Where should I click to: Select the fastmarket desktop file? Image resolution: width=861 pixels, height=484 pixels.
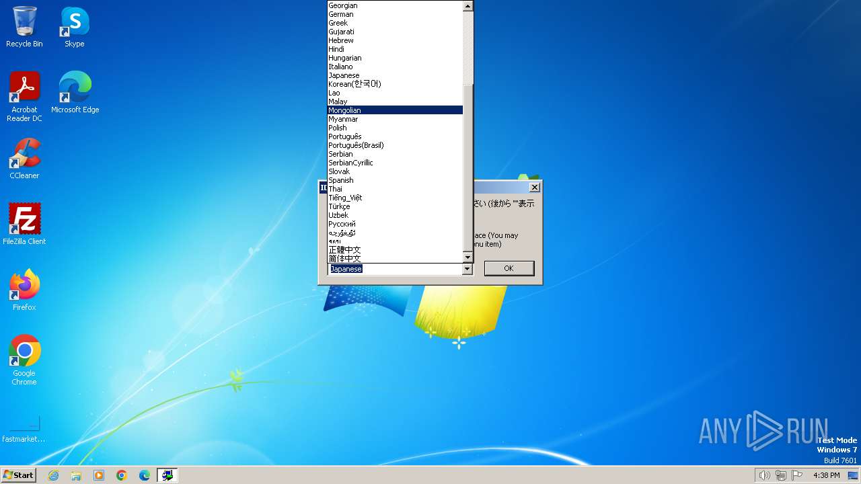pos(24,428)
